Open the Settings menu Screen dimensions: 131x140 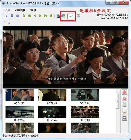[x=20, y=10]
